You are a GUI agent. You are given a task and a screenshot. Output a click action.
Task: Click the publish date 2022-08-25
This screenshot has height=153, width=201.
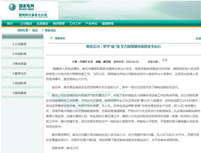pos(132,62)
